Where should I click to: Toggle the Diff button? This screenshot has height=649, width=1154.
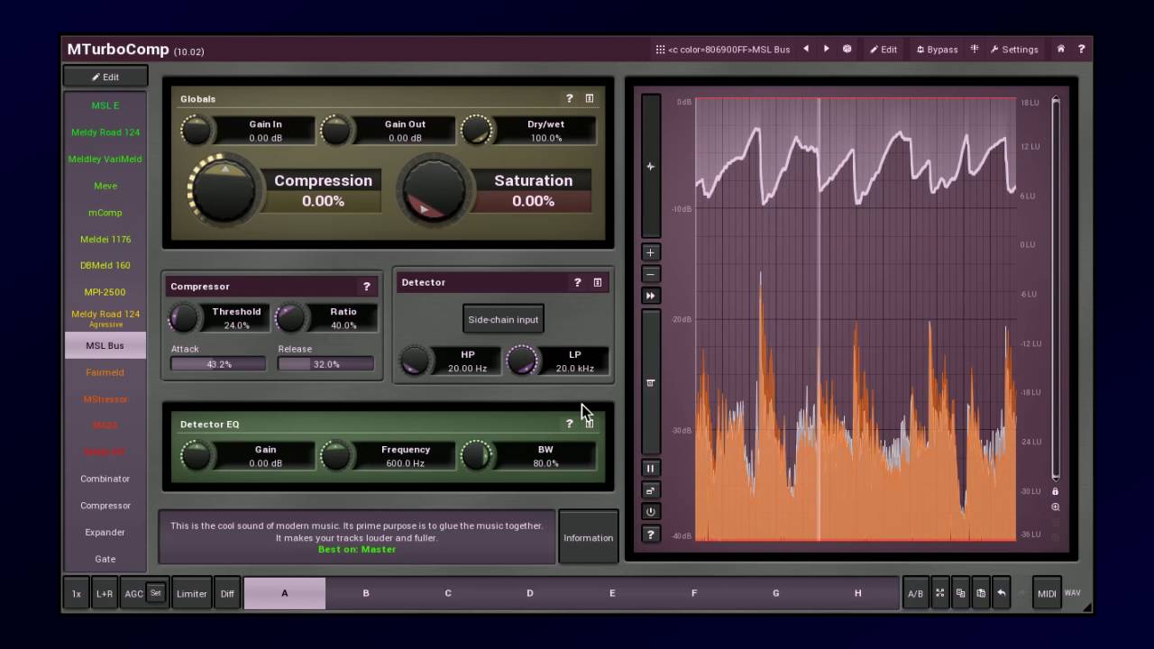(227, 593)
